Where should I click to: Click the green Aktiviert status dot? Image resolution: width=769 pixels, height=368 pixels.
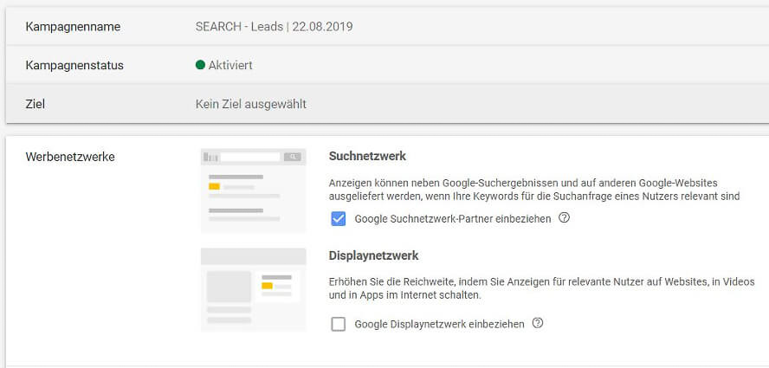(x=199, y=65)
